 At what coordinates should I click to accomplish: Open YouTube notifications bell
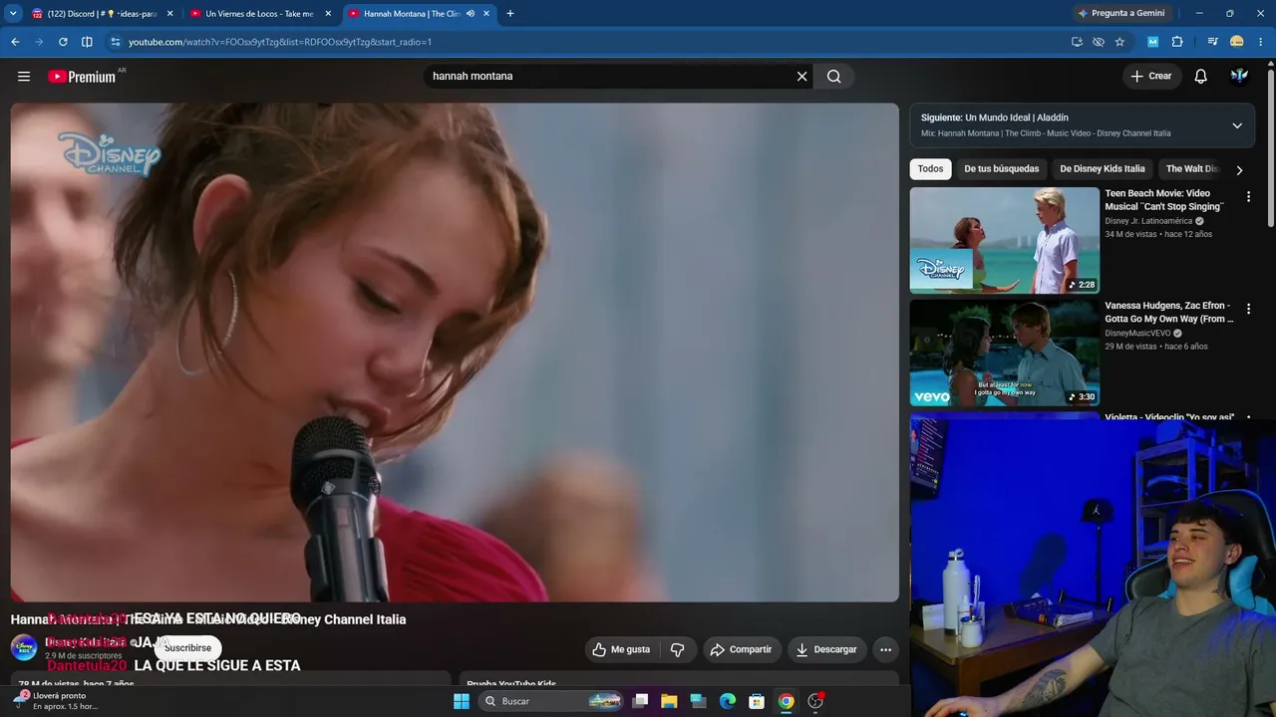[x=1201, y=77]
